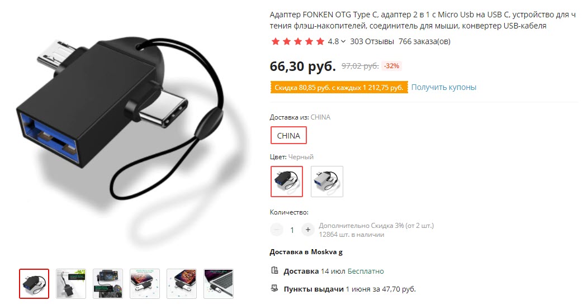The image size is (587, 305).
Task: Select the CHINA shipping origin option
Action: click(x=288, y=136)
